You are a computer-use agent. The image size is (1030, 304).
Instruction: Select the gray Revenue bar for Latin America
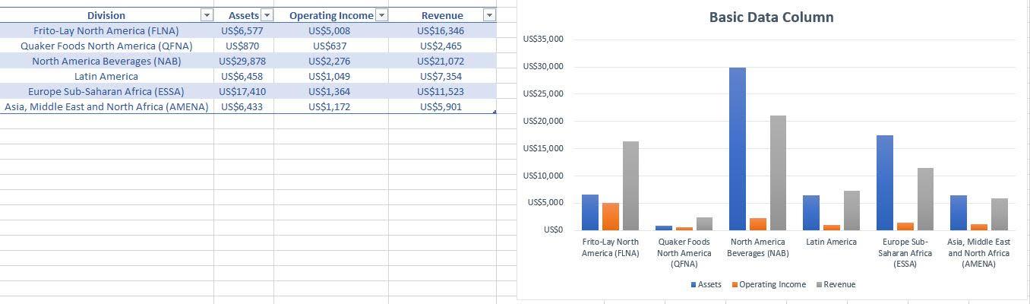pyautogui.click(x=851, y=211)
